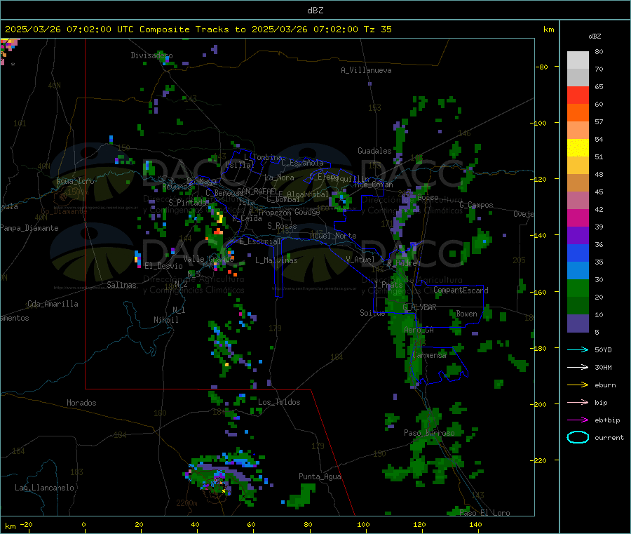Click the 'Punta_Agua' map label
The width and height of the screenshot is (631, 534).
pyautogui.click(x=320, y=476)
